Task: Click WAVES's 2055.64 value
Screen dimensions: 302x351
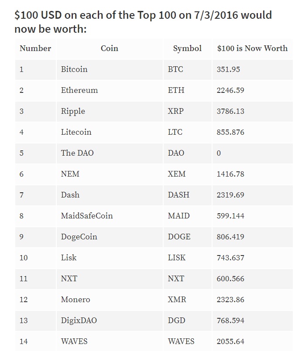Action: (230, 341)
